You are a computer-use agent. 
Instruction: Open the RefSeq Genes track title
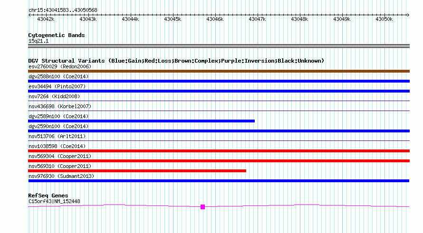click(x=48, y=196)
